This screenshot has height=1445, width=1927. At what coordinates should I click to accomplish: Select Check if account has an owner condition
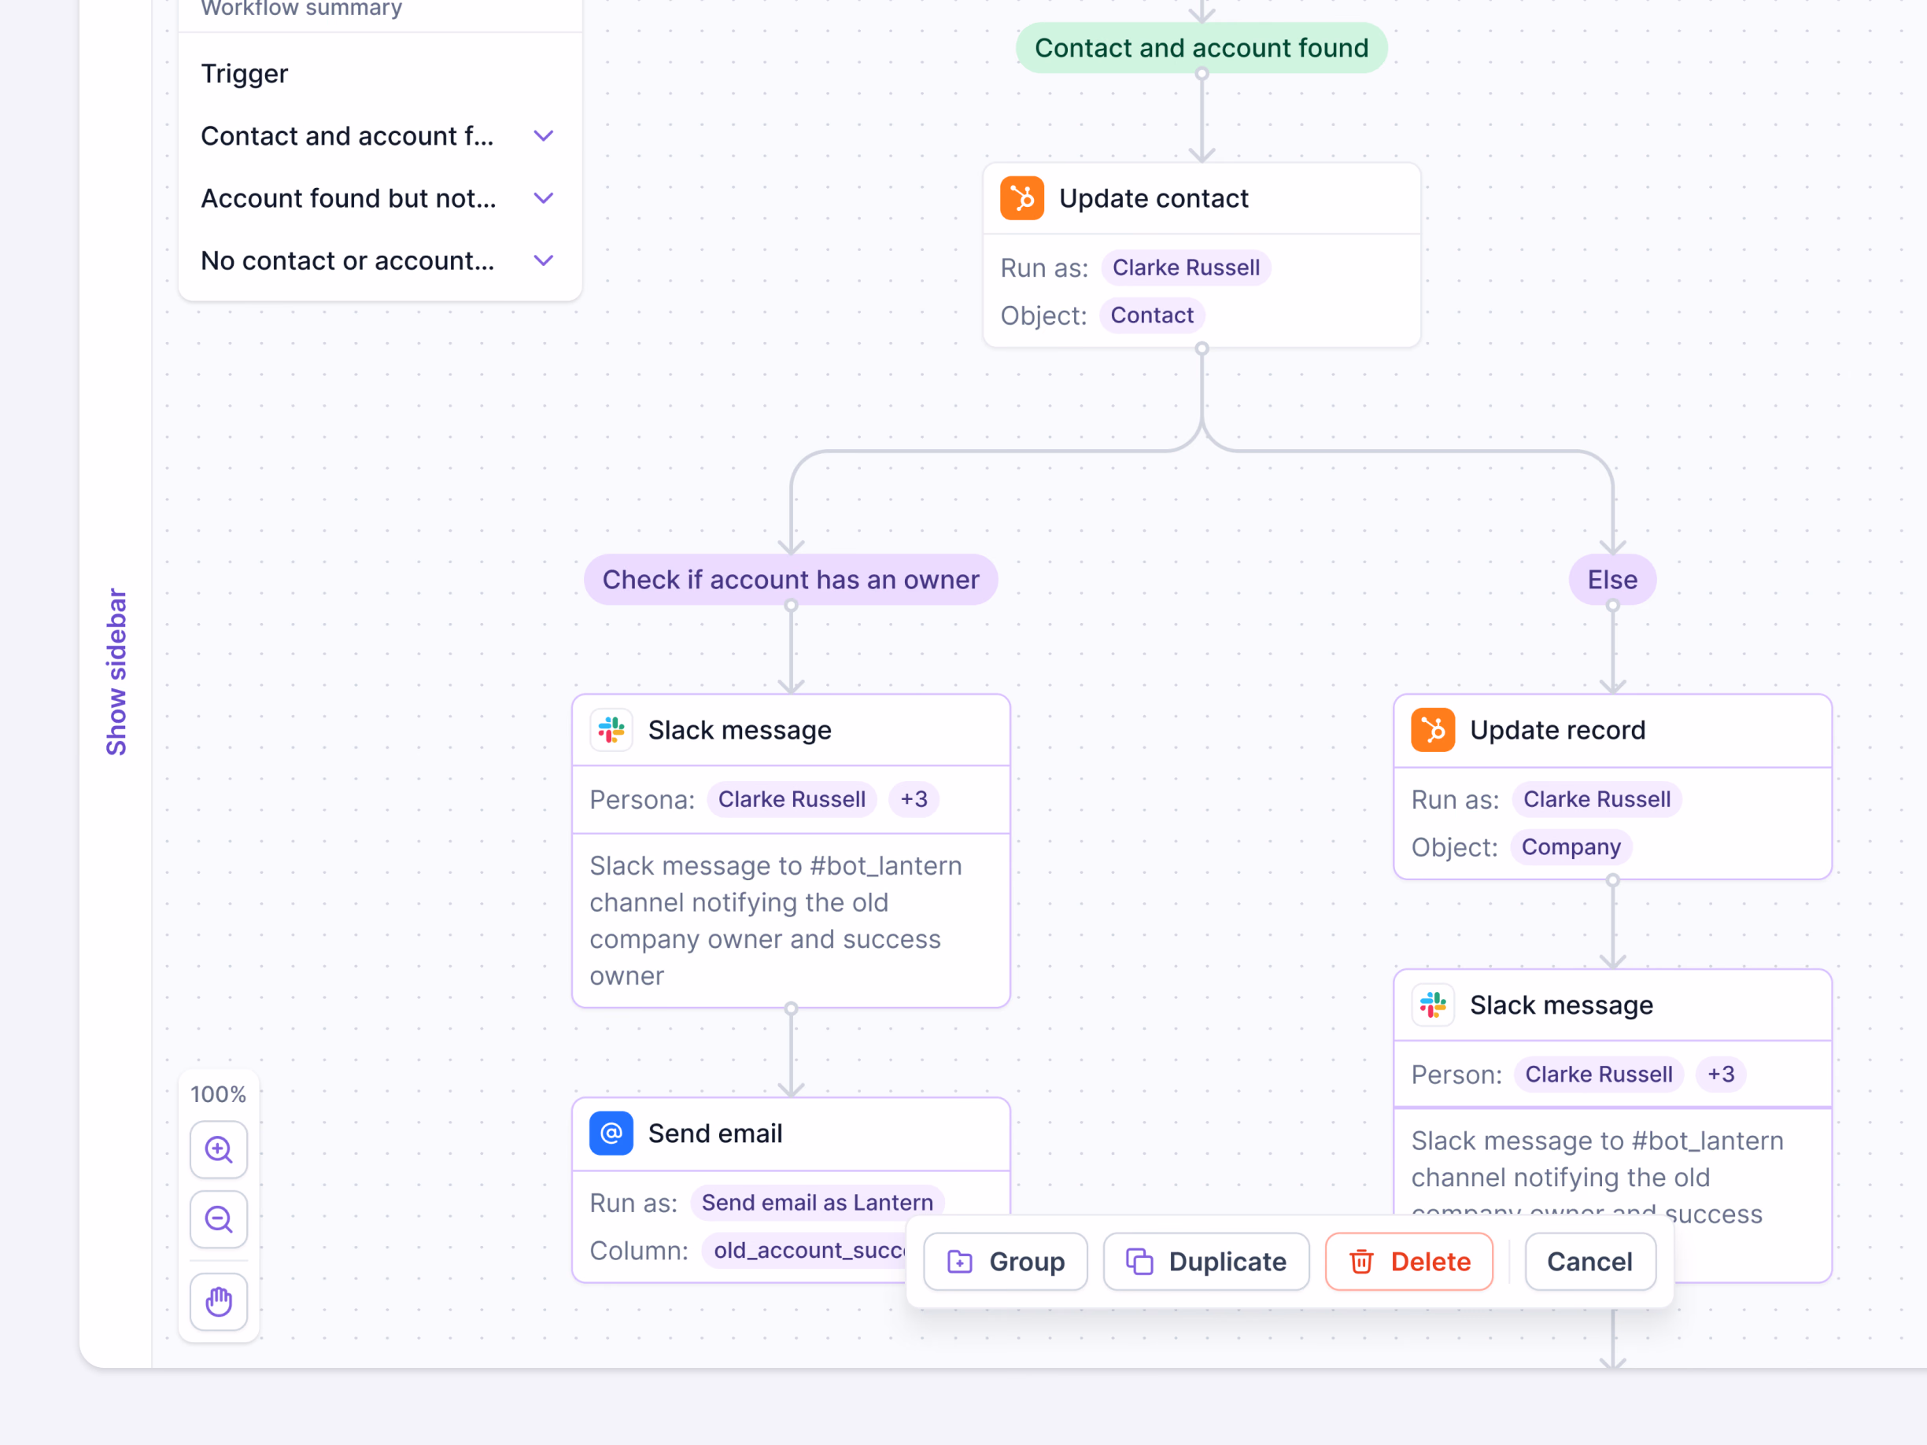[791, 580]
